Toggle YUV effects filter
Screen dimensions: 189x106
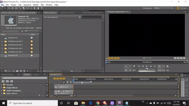click(x=12, y=81)
